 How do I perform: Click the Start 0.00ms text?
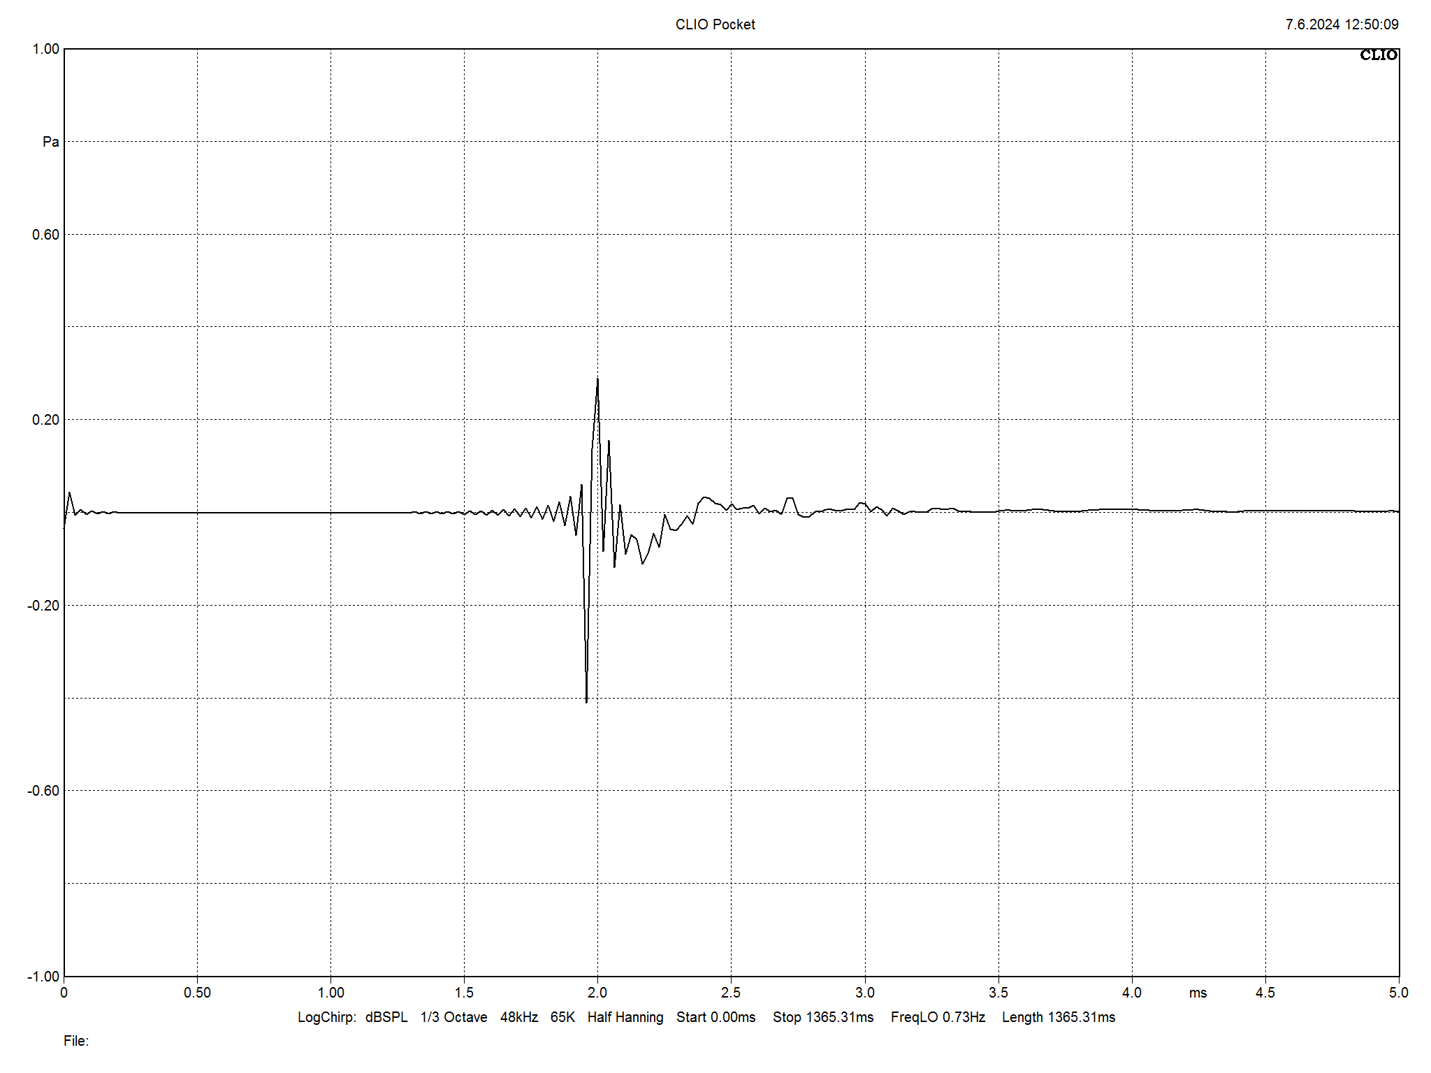coord(715,1018)
